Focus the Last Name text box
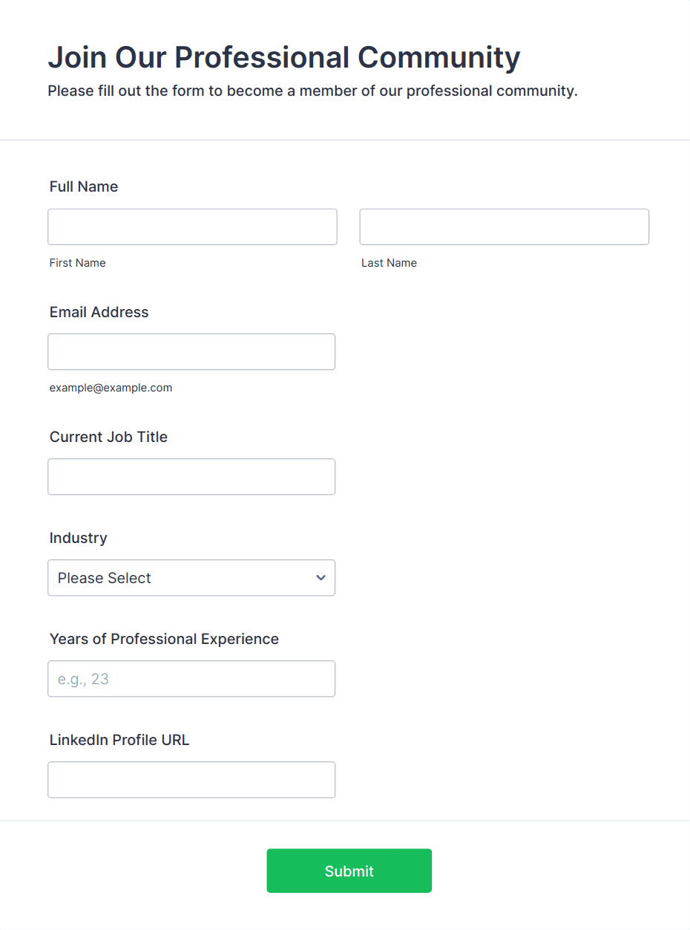This screenshot has width=690, height=930. [x=504, y=227]
